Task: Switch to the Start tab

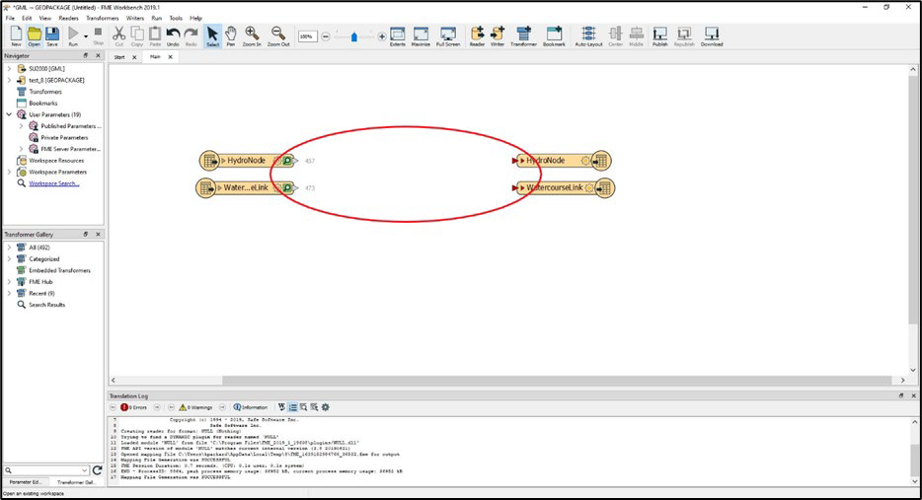Action: click(119, 57)
